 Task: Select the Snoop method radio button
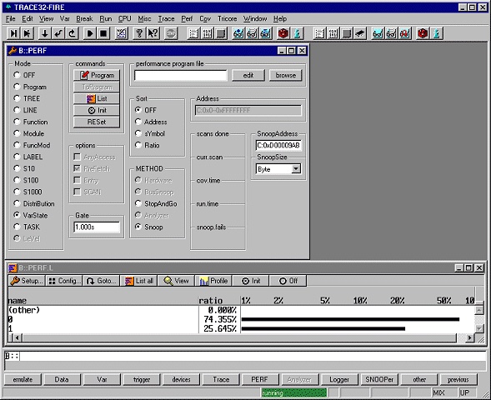(x=138, y=227)
